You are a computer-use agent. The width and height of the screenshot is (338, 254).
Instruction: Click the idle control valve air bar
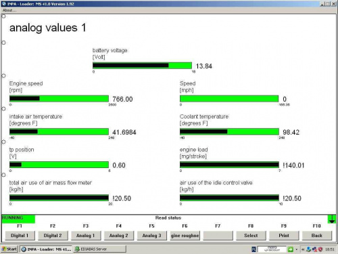coord(229,198)
